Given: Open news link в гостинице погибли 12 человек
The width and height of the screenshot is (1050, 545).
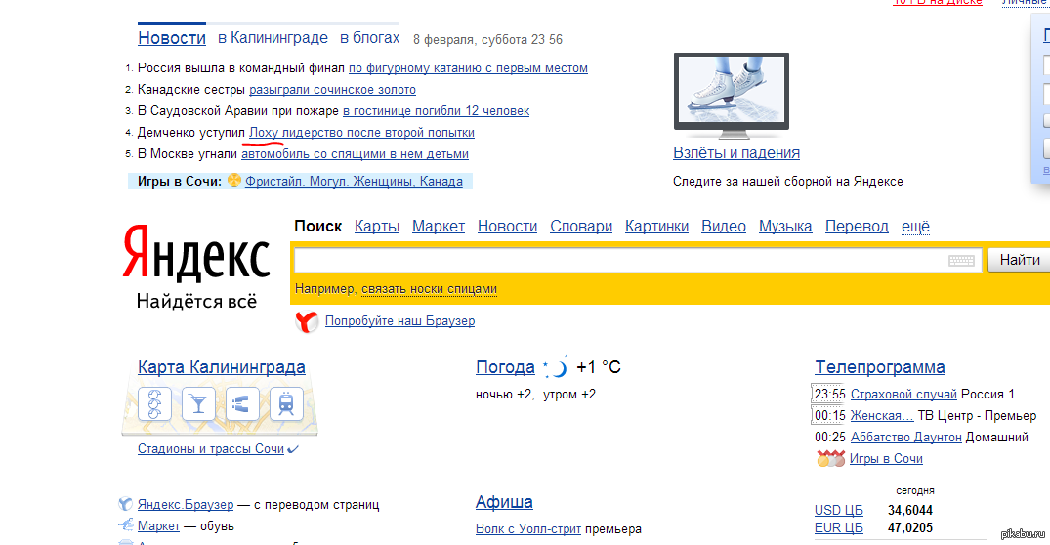Looking at the screenshot, I should click(x=436, y=111).
